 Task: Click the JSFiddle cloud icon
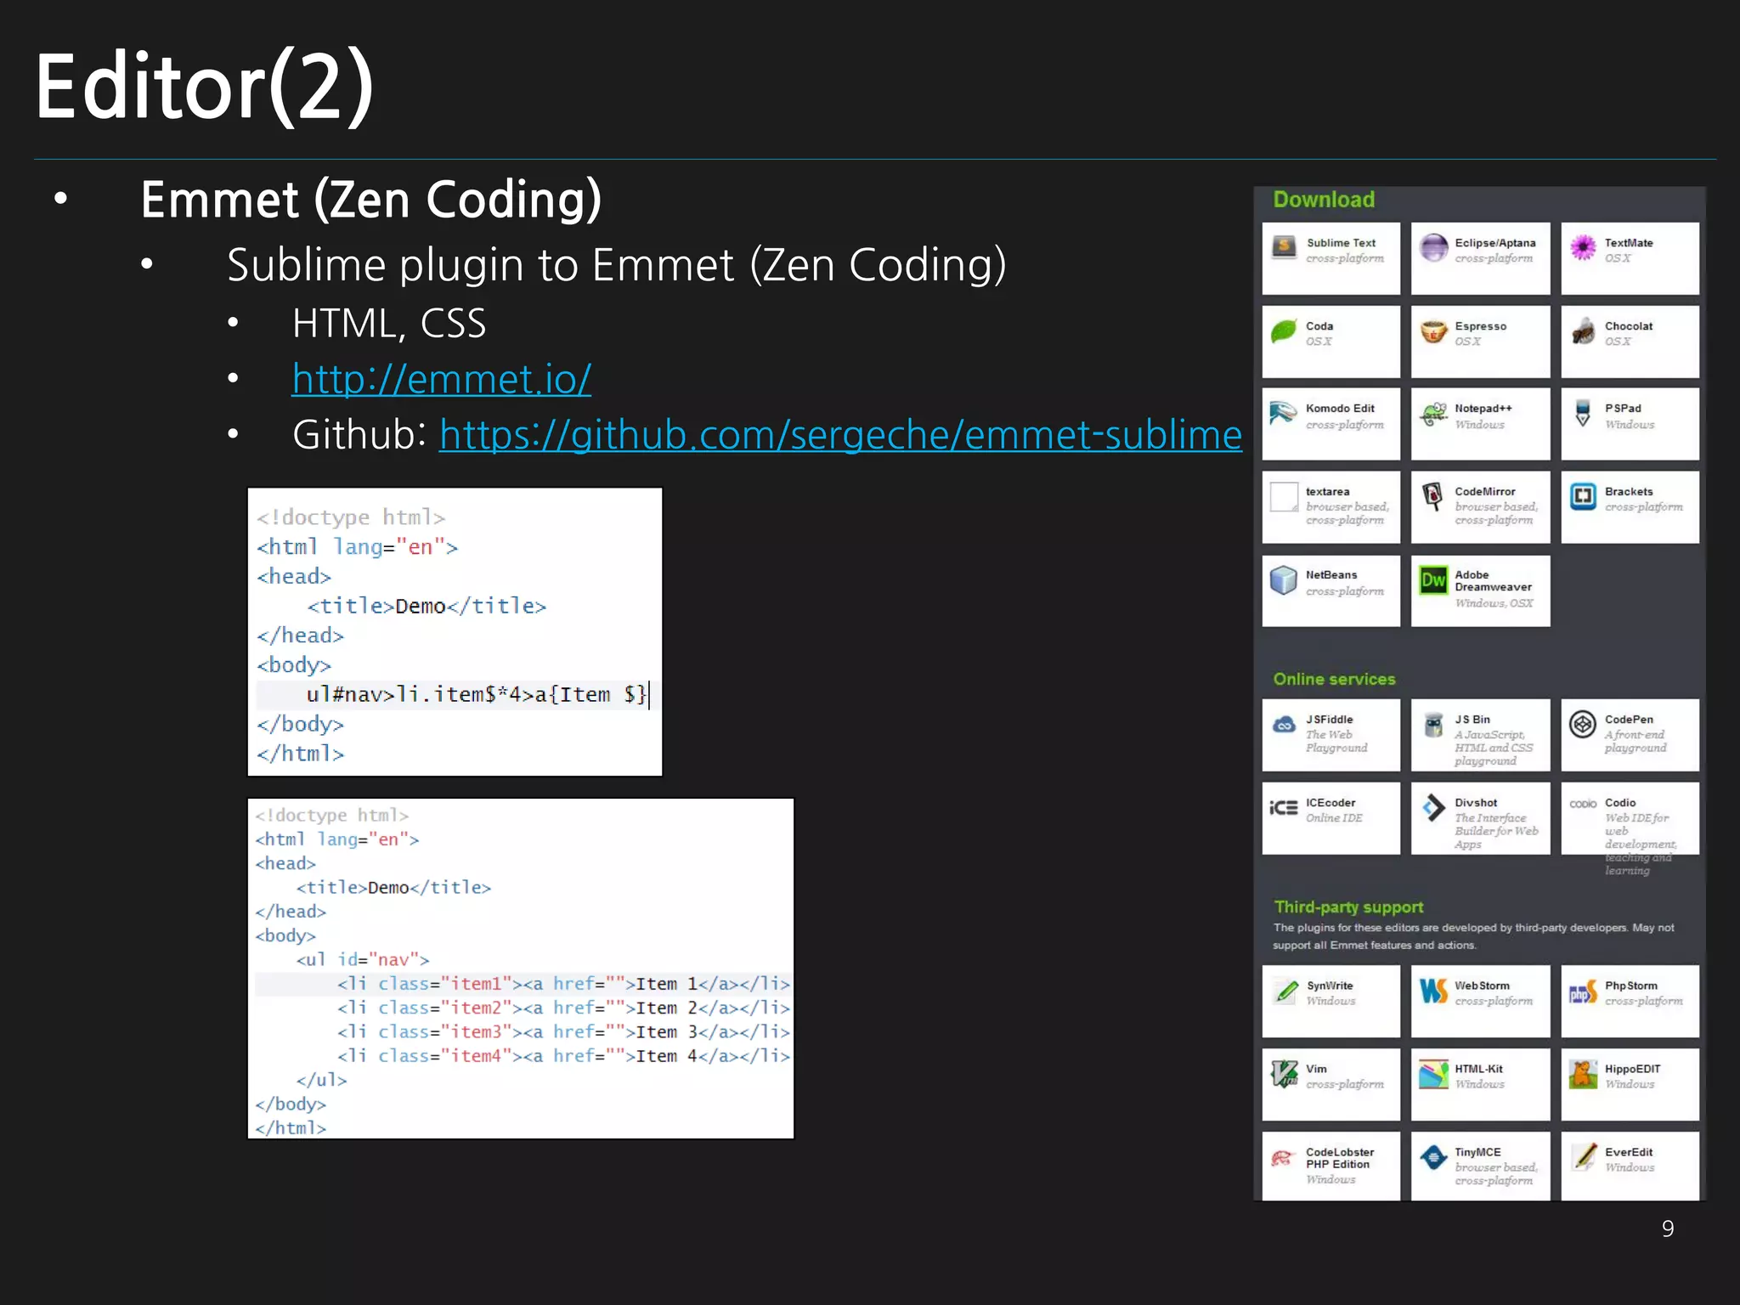click(1284, 725)
